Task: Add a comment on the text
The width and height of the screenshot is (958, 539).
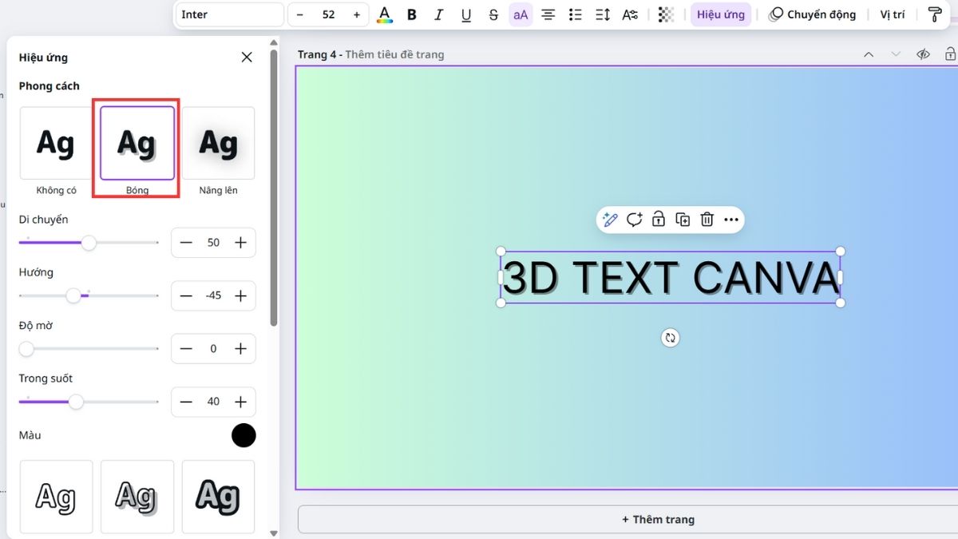Action: point(635,220)
